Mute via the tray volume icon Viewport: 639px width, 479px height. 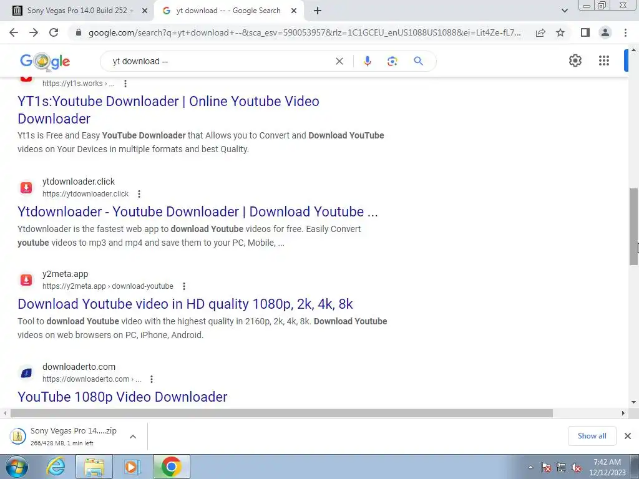tap(576, 467)
